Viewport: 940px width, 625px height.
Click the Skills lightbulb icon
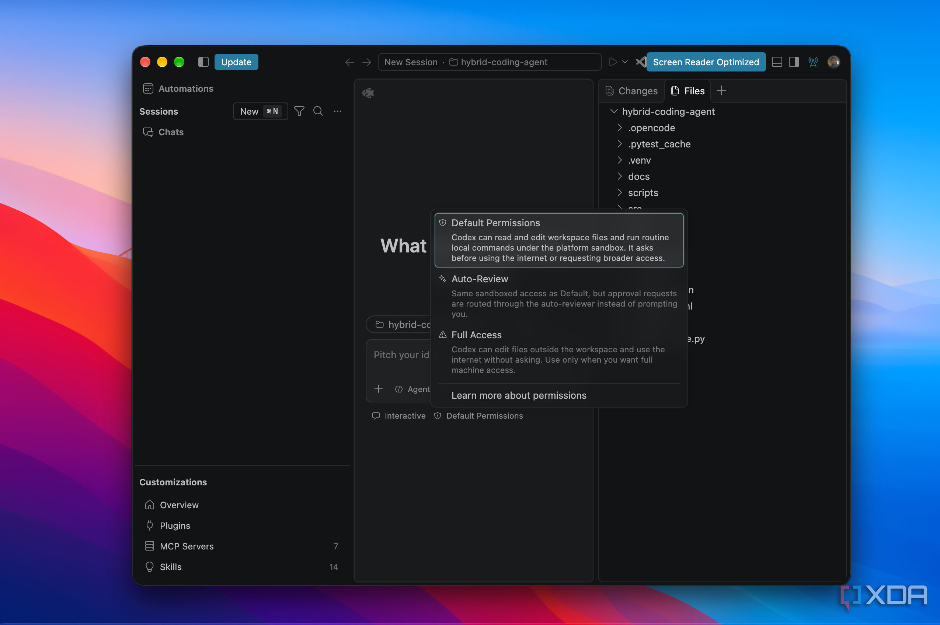pos(150,567)
